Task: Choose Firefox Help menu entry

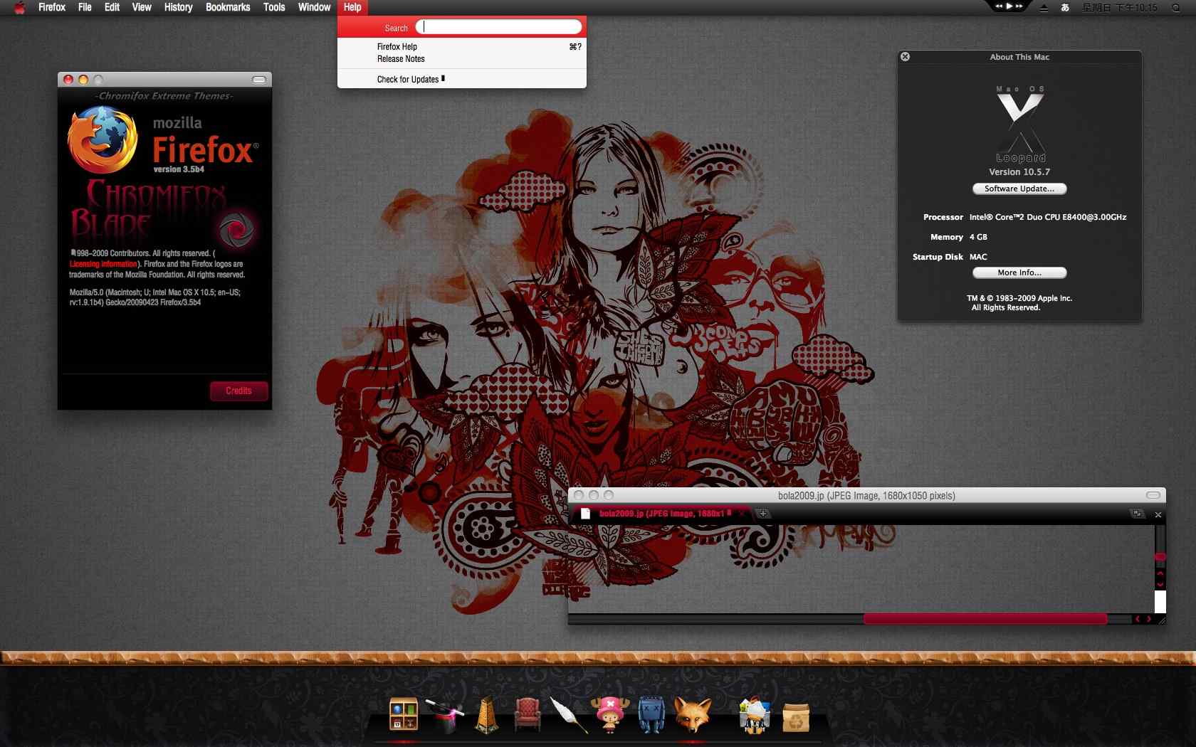Action: pos(462,46)
